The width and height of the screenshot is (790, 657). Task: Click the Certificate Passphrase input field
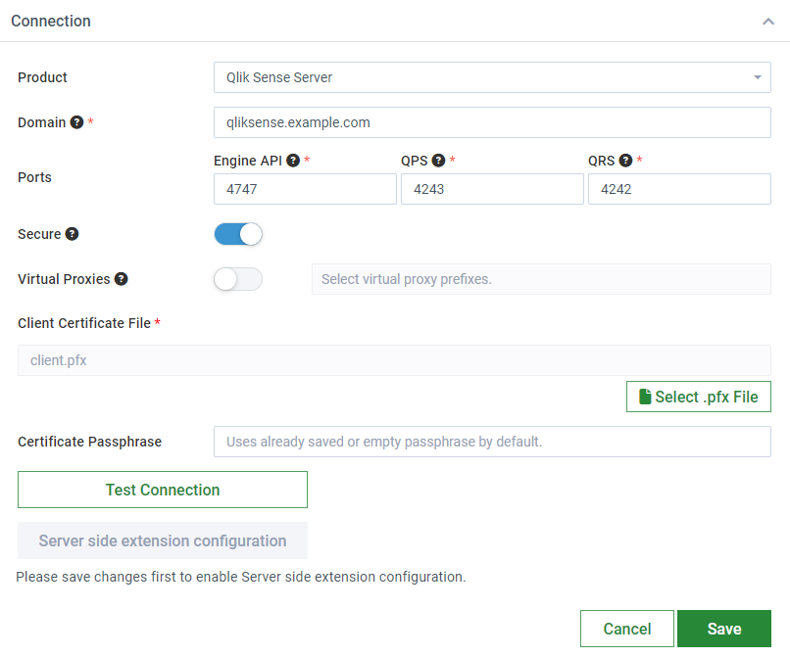(492, 442)
